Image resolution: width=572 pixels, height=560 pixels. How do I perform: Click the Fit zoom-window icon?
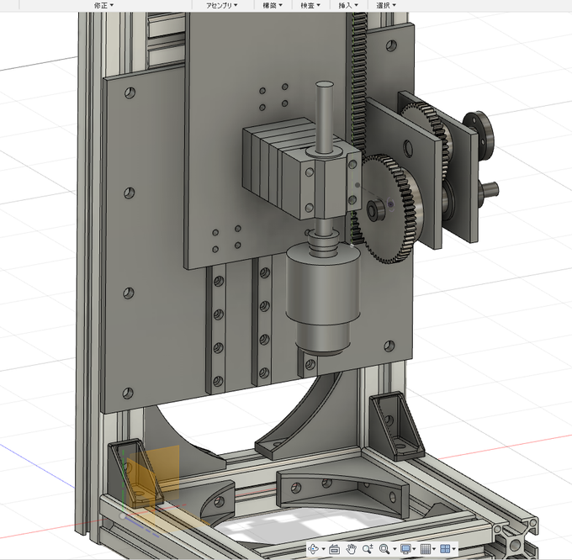click(384, 549)
